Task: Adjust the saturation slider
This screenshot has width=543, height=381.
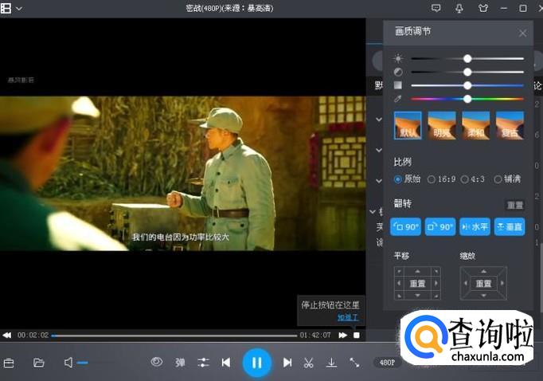Action: pos(467,85)
